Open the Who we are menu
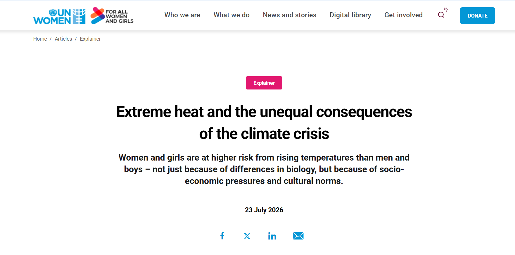Screen dimensions: 515x255 pyautogui.click(x=182, y=15)
